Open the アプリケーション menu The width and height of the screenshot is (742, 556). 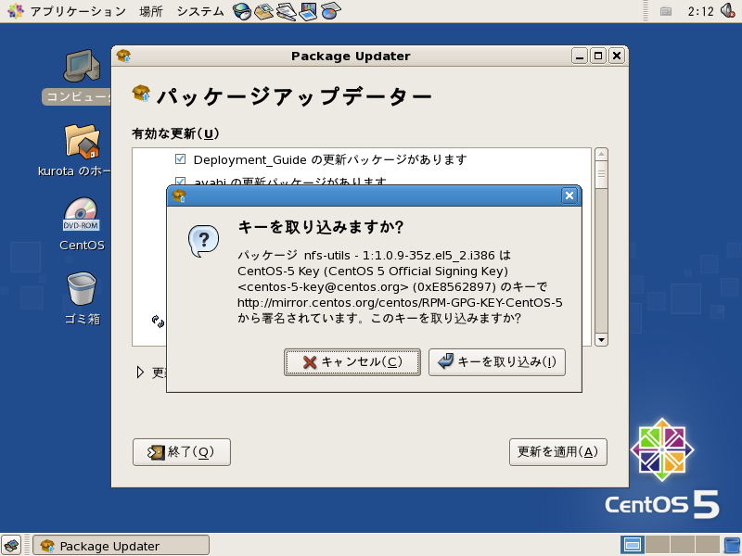[78, 11]
